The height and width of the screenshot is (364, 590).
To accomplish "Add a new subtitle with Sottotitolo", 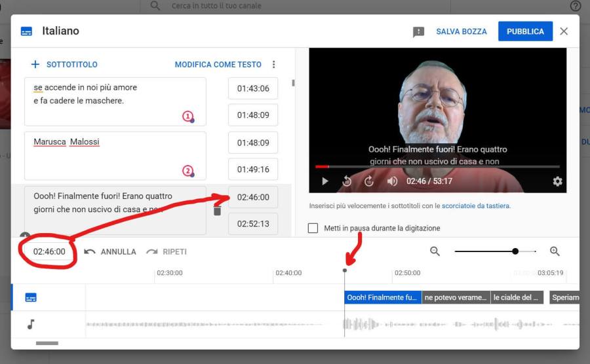I will tap(64, 65).
